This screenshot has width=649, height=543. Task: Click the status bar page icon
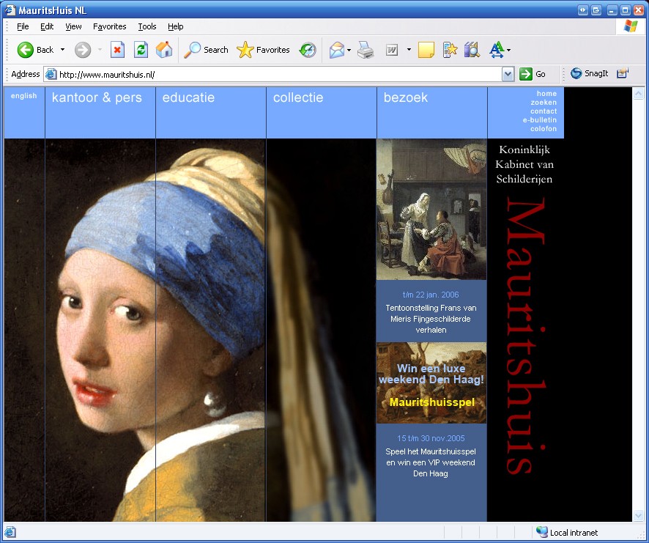10,532
